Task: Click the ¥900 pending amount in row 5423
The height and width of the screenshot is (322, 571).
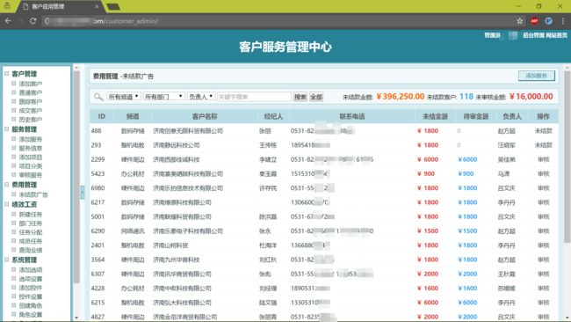Action: click(x=466, y=173)
